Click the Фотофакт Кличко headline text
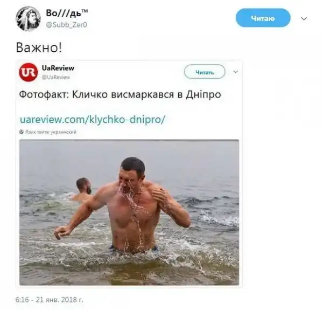Viewport: 323px width, 310px height. 120,95
